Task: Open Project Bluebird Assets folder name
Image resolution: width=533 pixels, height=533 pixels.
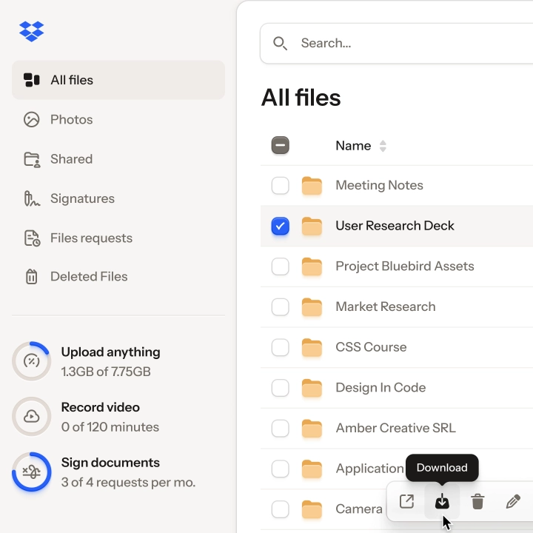Action: [x=405, y=266]
